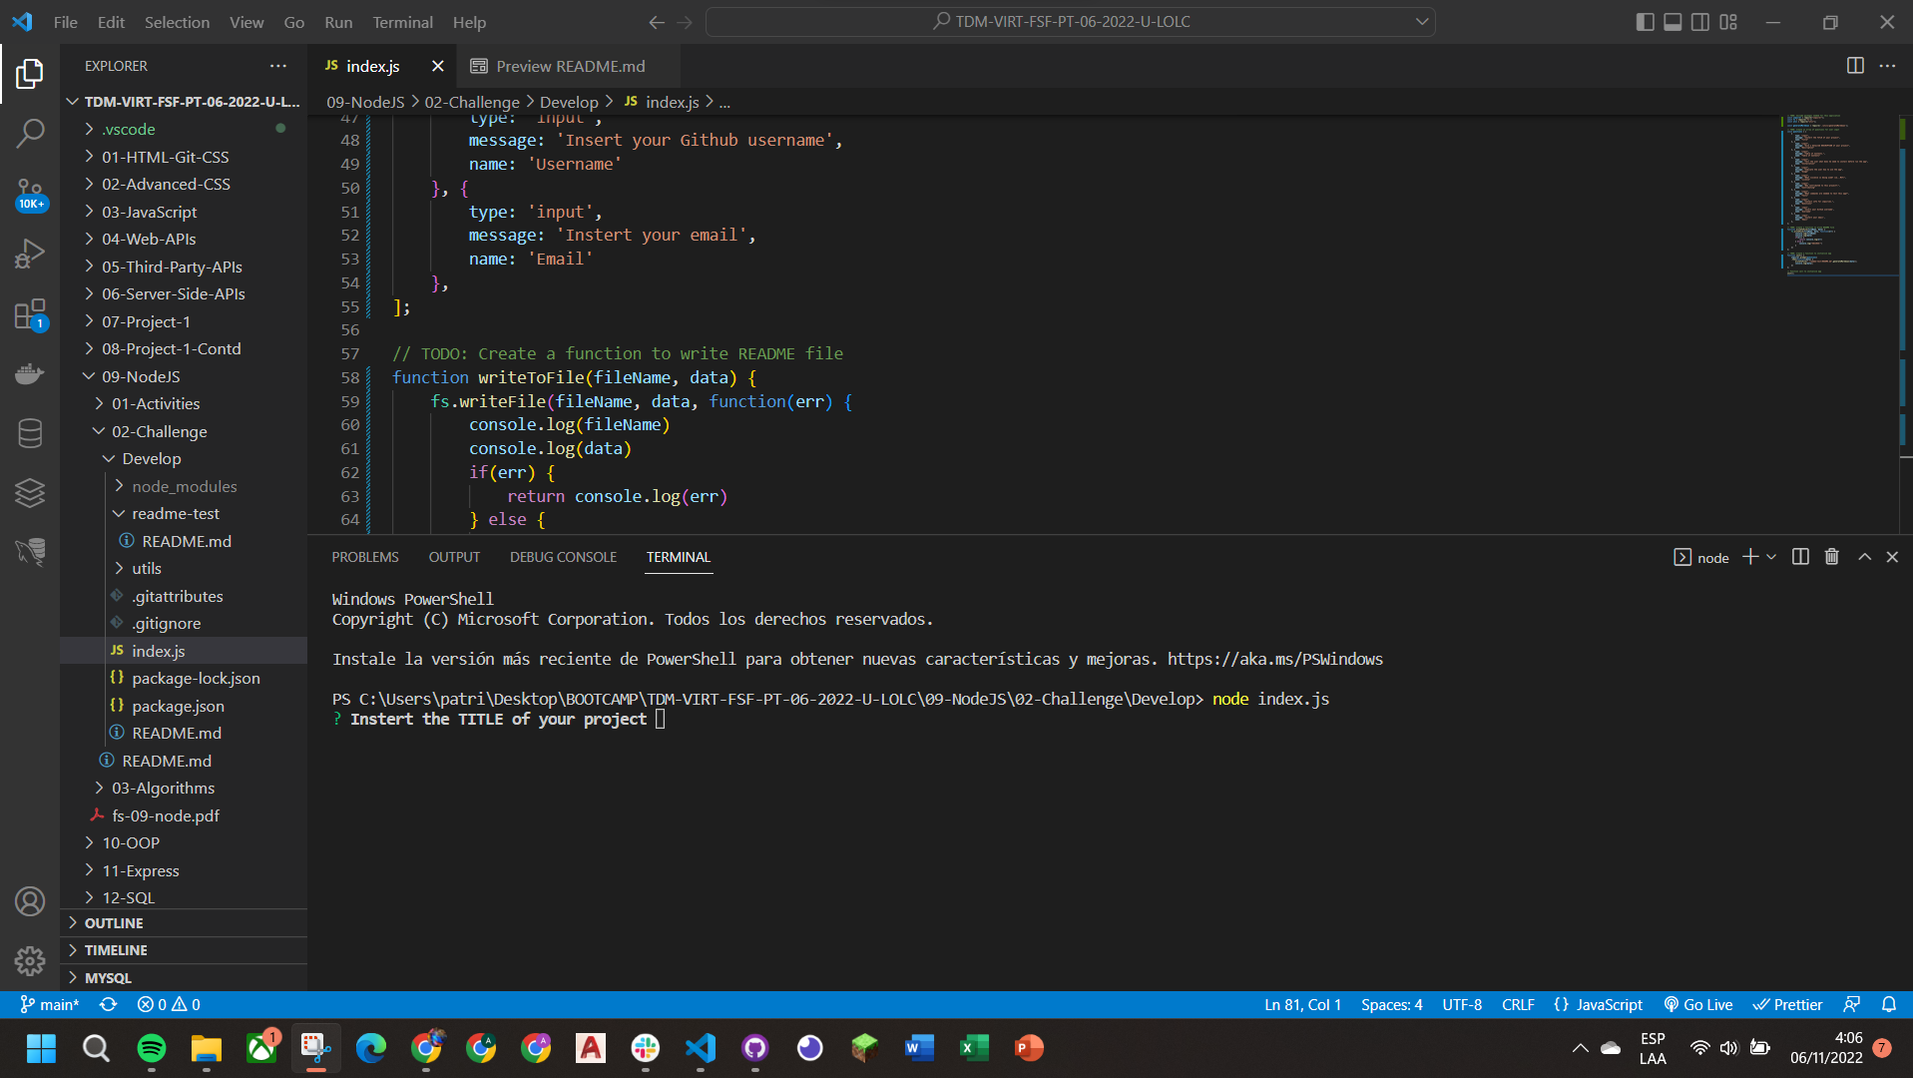Open the Source Control view
The width and height of the screenshot is (1913, 1078).
[30, 194]
